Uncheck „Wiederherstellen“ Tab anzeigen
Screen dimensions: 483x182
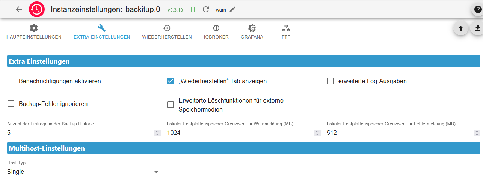pos(171,81)
